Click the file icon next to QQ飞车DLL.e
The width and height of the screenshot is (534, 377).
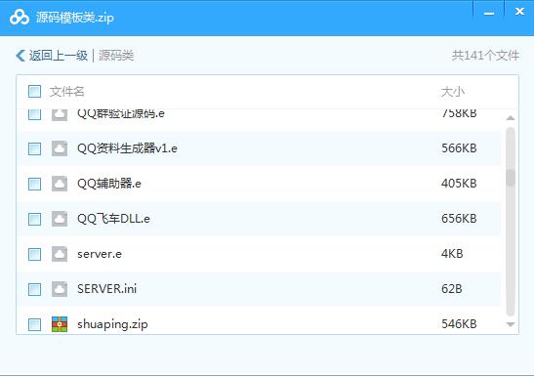coord(60,219)
